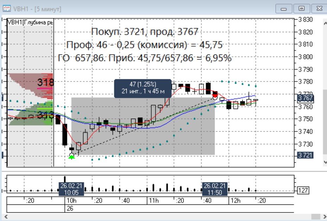Click the 26.02.21 11:50 date label
This screenshot has width=327, height=221.
click(214, 189)
